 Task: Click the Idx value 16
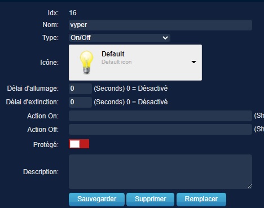click(x=73, y=13)
